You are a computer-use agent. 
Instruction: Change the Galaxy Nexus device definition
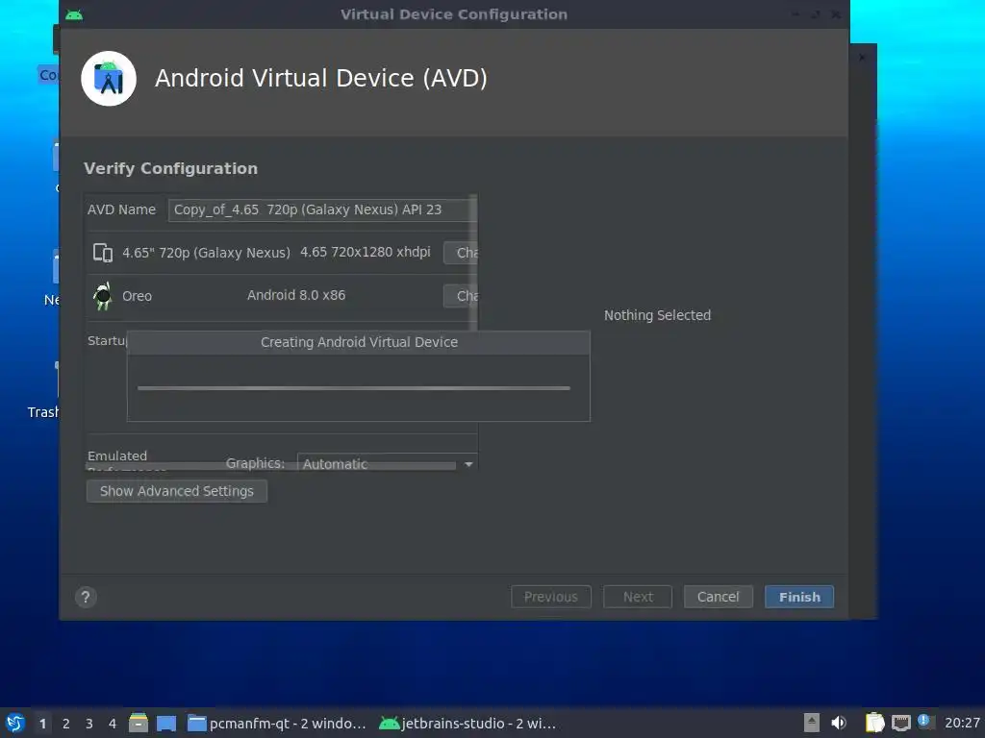pos(461,253)
